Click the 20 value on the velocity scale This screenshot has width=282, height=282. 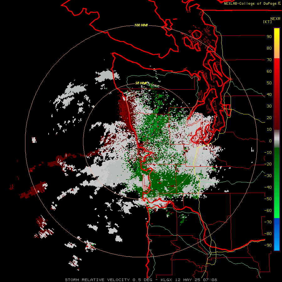[x=269, y=118]
